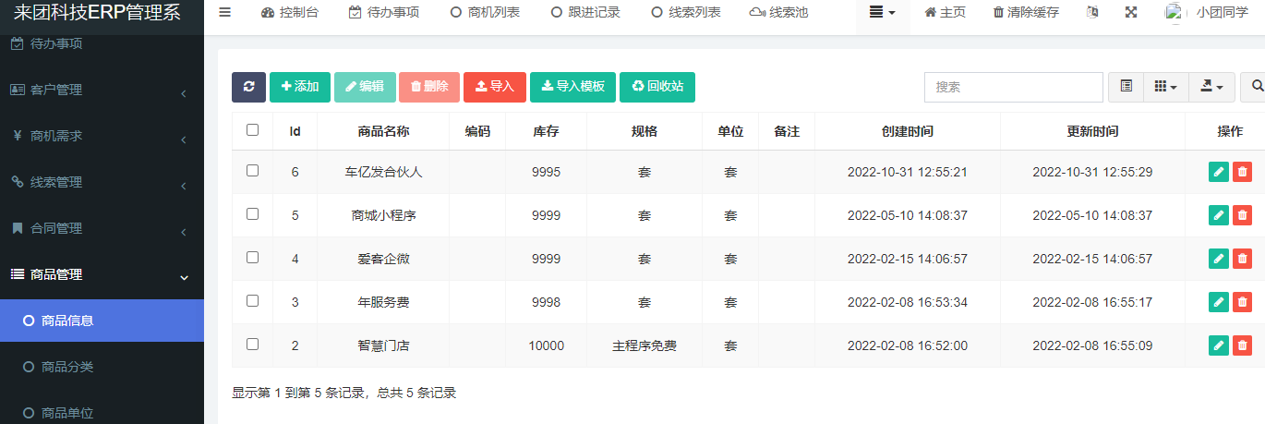
Task: Switch to the 线索列表 tab
Action: pos(686,13)
